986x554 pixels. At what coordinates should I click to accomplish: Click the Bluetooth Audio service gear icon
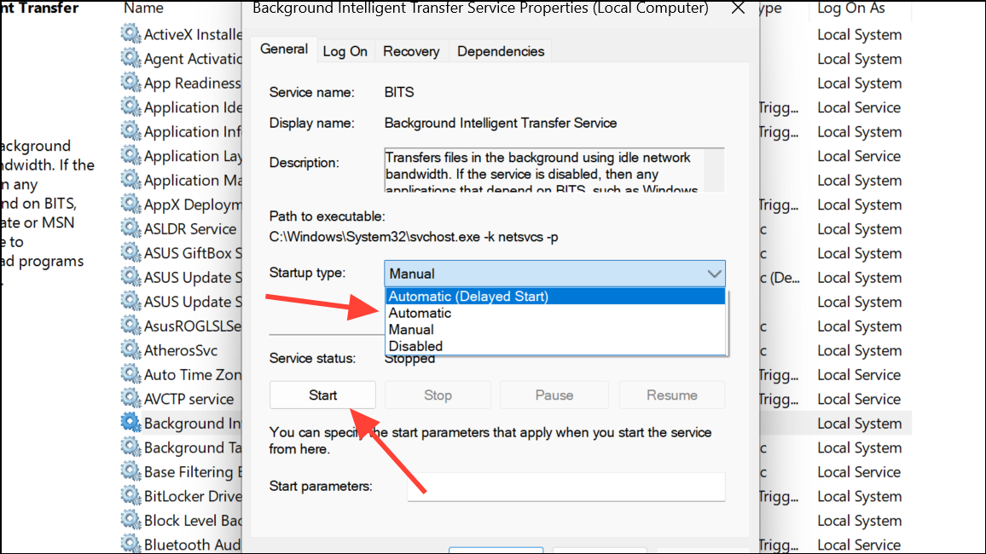130,544
